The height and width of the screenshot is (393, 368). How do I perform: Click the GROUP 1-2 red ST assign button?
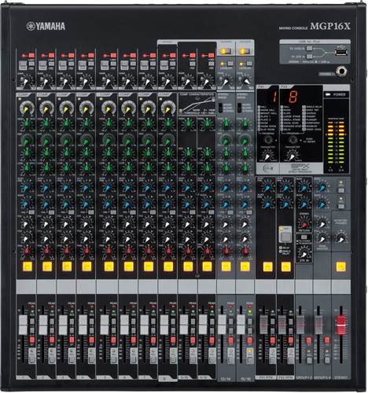point(309,340)
